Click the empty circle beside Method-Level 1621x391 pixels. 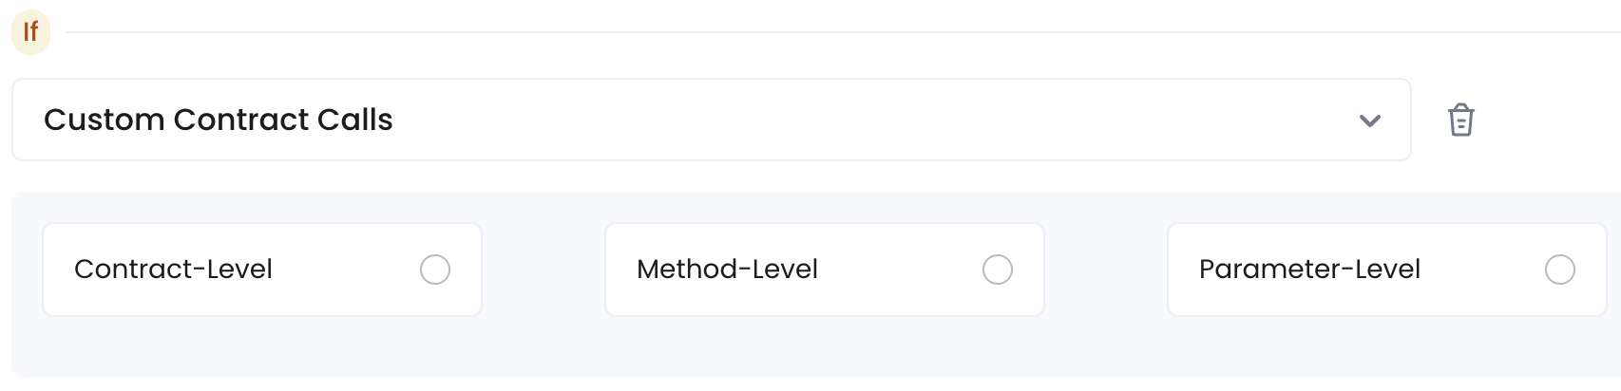tap(998, 270)
